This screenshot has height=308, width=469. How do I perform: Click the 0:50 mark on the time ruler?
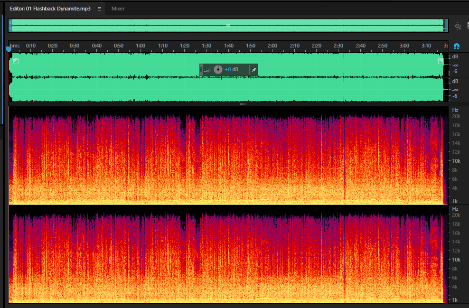click(119, 46)
